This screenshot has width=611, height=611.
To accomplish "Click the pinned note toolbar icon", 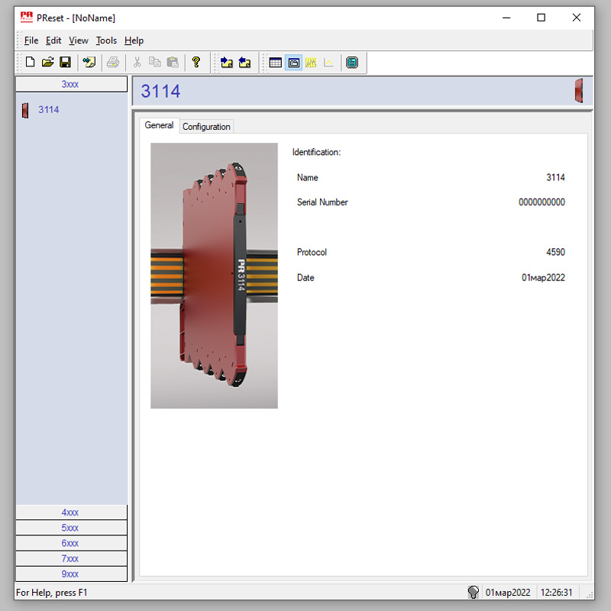I will 89,63.
